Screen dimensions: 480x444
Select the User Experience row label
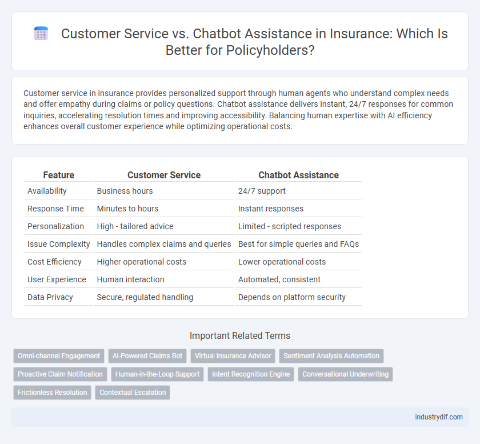pyautogui.click(x=57, y=279)
